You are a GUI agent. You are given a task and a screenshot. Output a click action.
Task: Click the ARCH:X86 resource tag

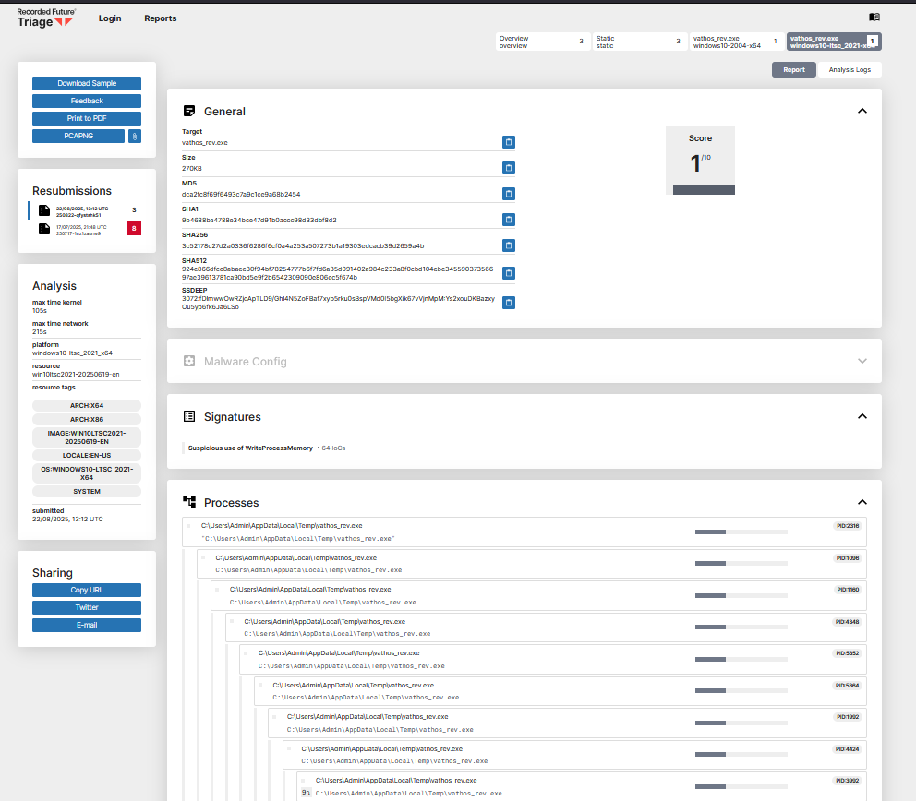87,420
